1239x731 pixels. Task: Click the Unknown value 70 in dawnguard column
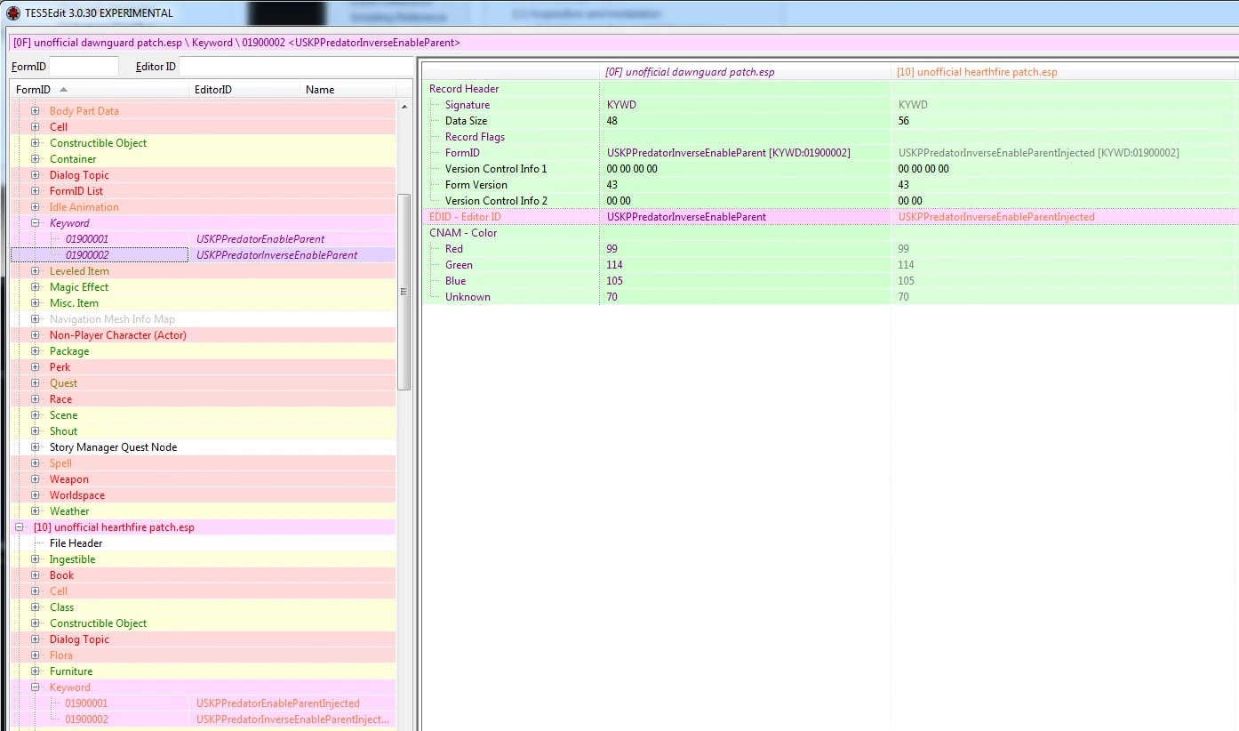(612, 297)
